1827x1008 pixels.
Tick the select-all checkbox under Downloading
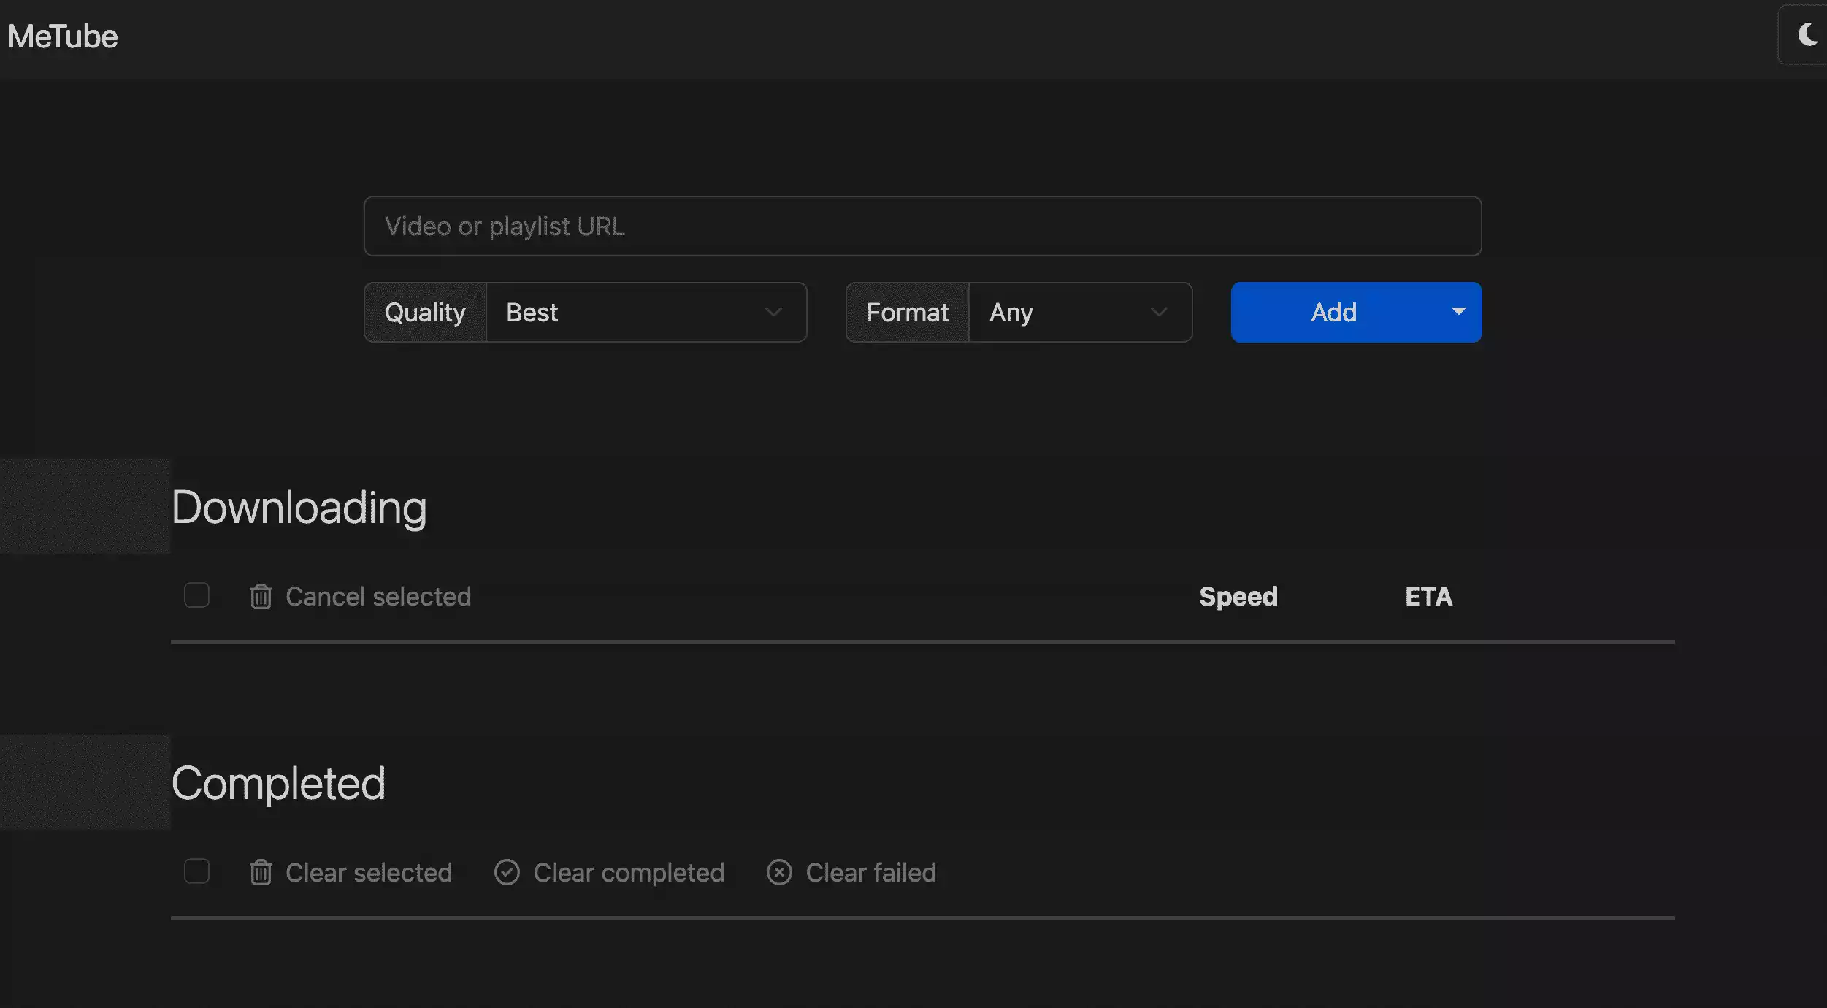click(196, 595)
